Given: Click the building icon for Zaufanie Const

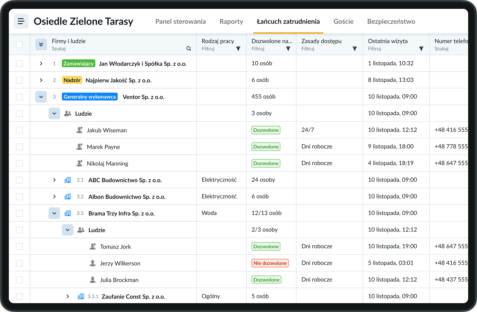Looking at the screenshot, I should [81, 296].
